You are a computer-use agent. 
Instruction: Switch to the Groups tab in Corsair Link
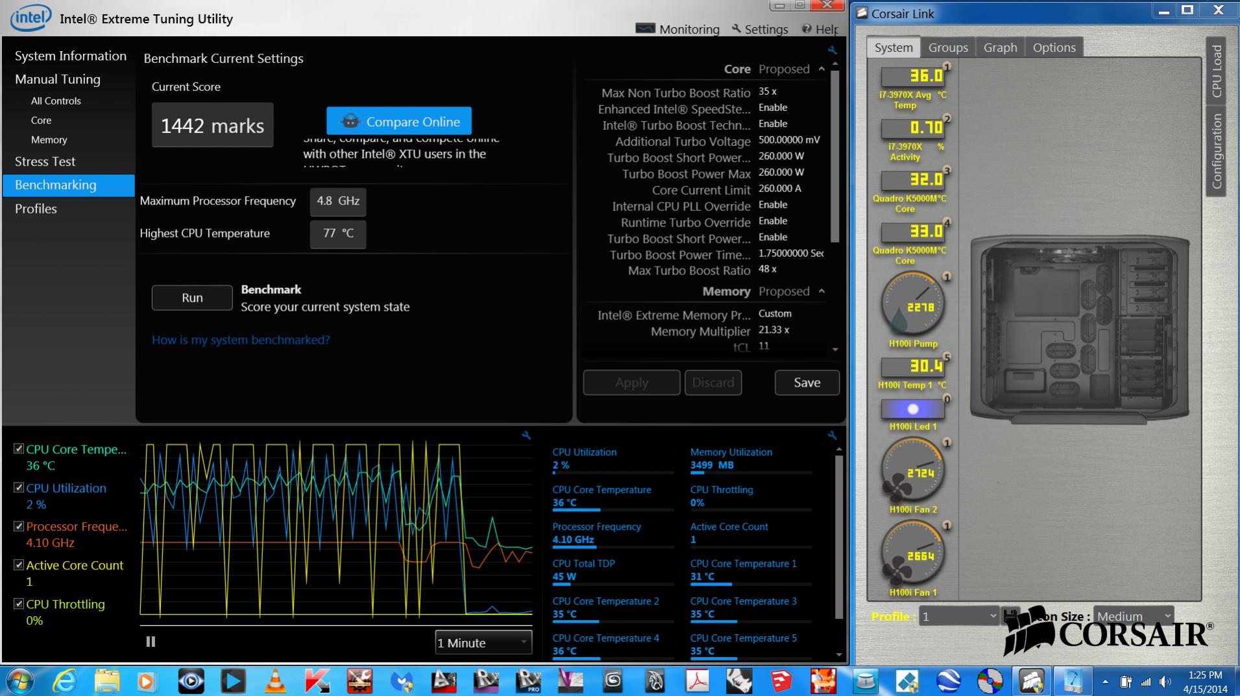948,47
